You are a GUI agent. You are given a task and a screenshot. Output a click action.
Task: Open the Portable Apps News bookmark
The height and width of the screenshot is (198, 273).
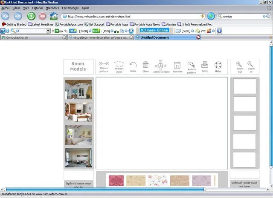(145, 24)
